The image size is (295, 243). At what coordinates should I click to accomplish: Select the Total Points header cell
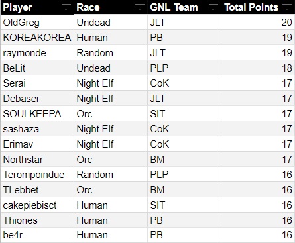pos(258,7)
